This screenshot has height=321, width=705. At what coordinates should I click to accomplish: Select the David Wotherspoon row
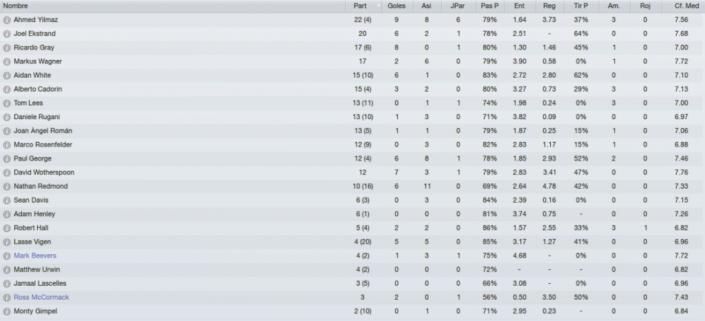coord(352,173)
